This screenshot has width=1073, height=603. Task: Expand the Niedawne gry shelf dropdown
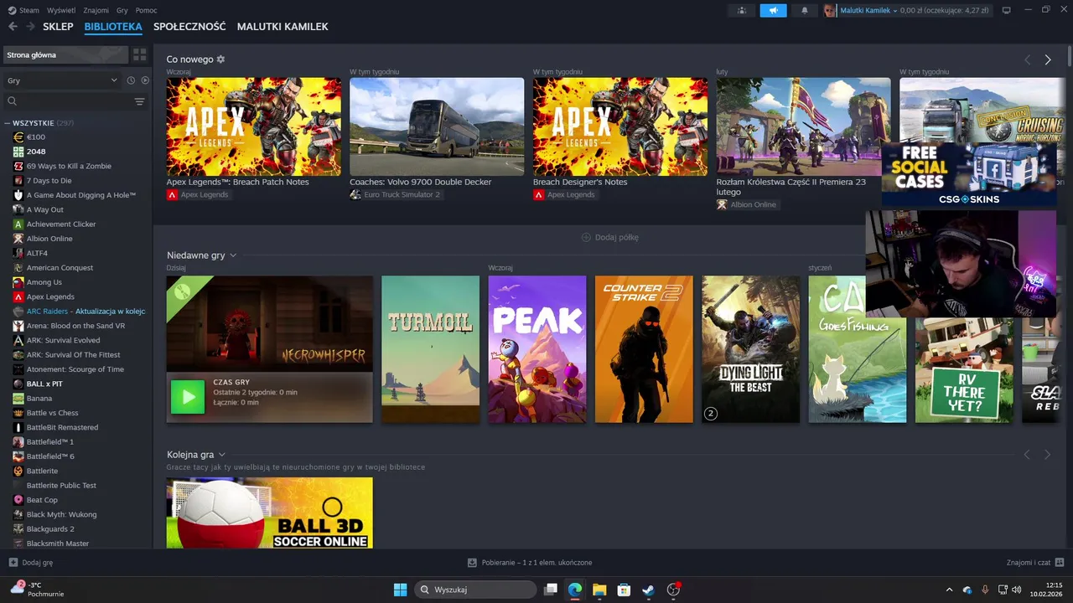click(233, 255)
